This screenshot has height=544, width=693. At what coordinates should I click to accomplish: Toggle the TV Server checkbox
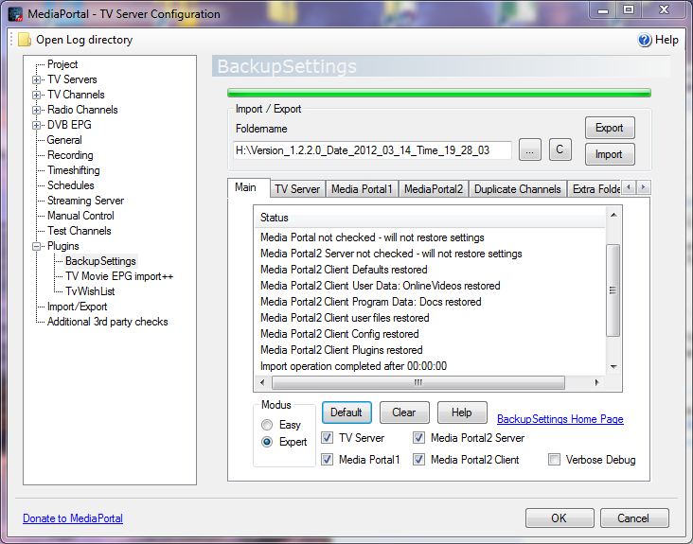[327, 438]
